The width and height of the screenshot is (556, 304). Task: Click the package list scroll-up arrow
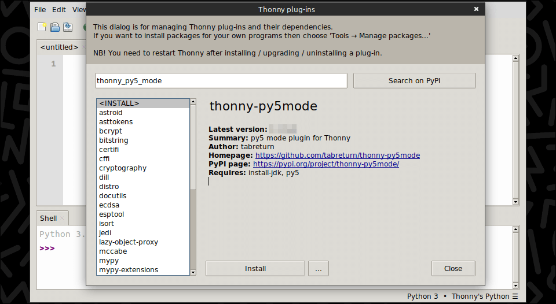click(x=193, y=102)
